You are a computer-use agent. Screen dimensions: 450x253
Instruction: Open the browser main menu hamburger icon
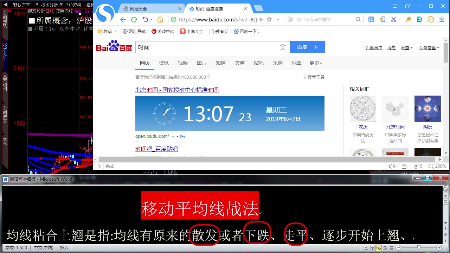[395, 6]
